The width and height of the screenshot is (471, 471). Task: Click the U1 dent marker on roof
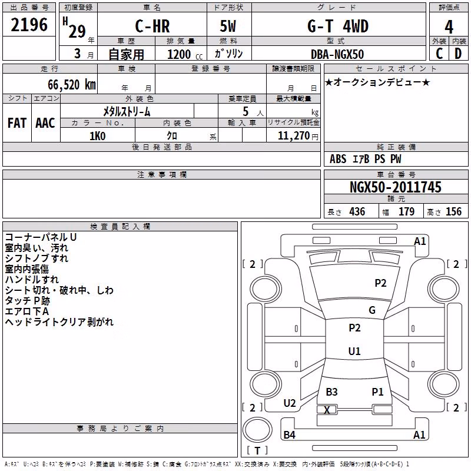(x=354, y=351)
